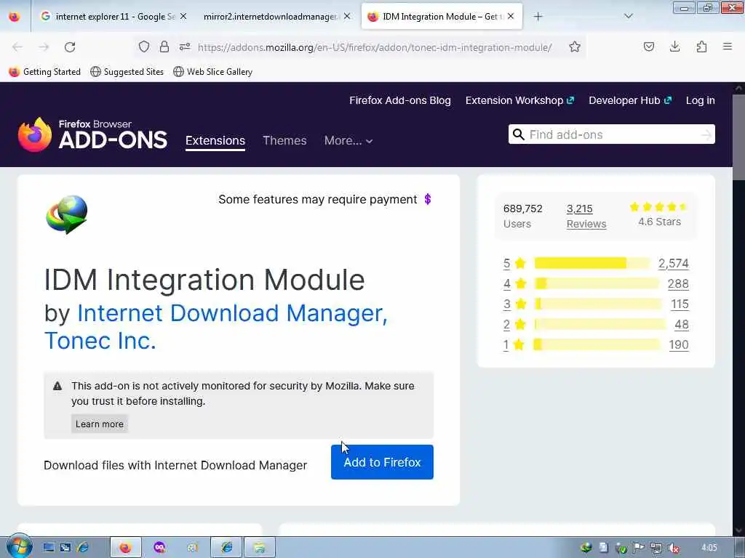The image size is (745, 558).
Task: Bookmark this page with the star icon
Action: pyautogui.click(x=575, y=46)
